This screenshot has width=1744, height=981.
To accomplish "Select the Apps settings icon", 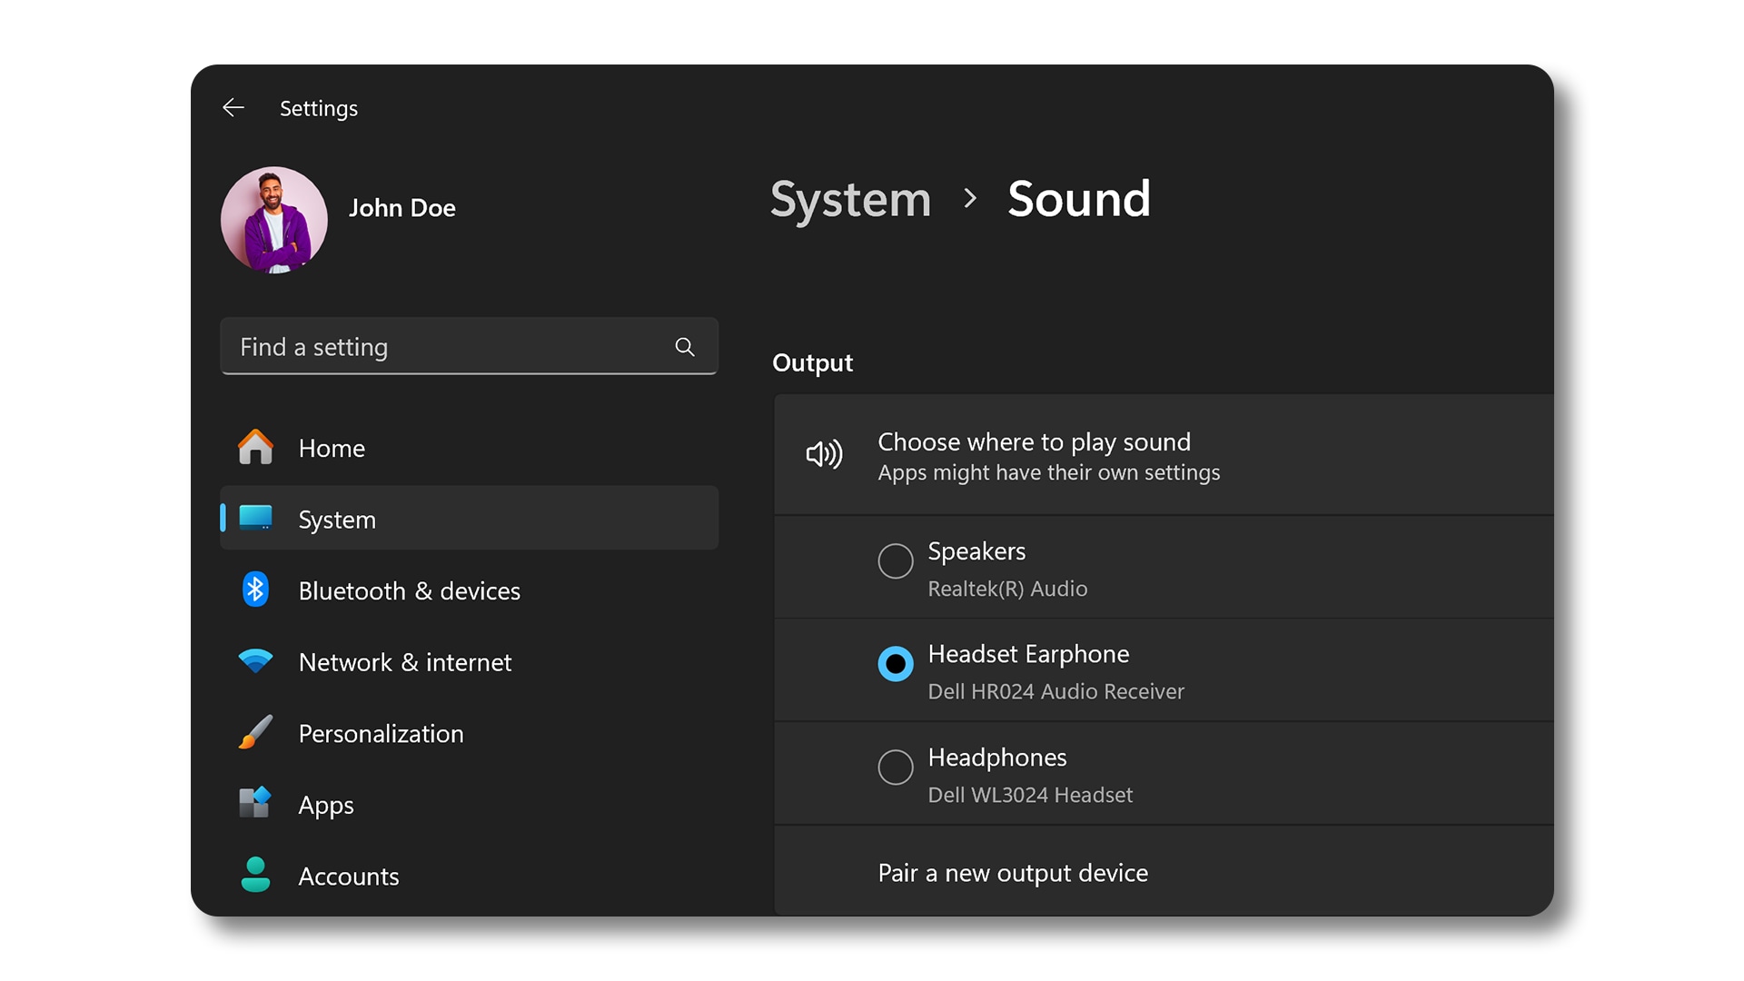I will click(256, 803).
